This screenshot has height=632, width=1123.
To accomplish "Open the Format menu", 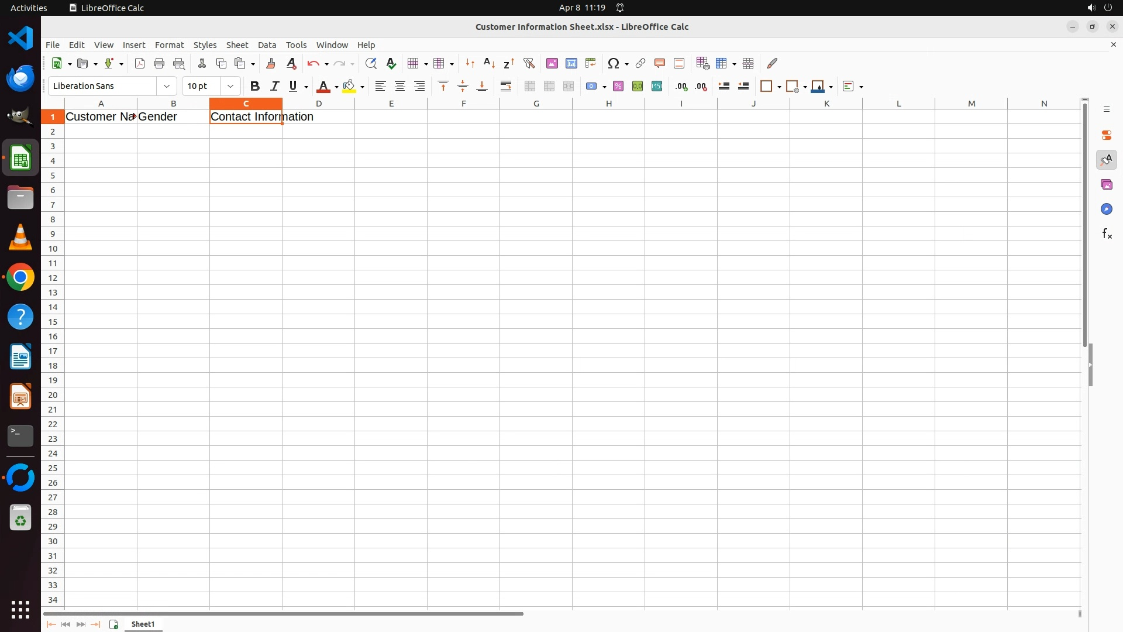I will (x=169, y=45).
